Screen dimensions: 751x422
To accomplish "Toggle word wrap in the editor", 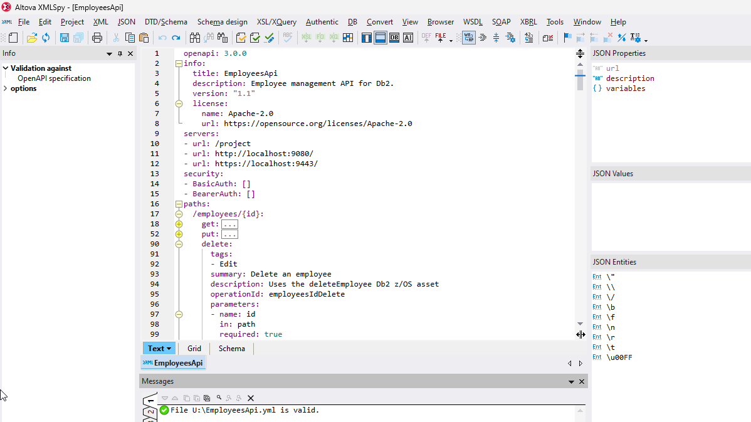I will 468,38.
